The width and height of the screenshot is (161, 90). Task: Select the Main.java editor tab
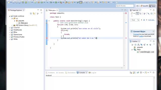(x=52, y=10)
